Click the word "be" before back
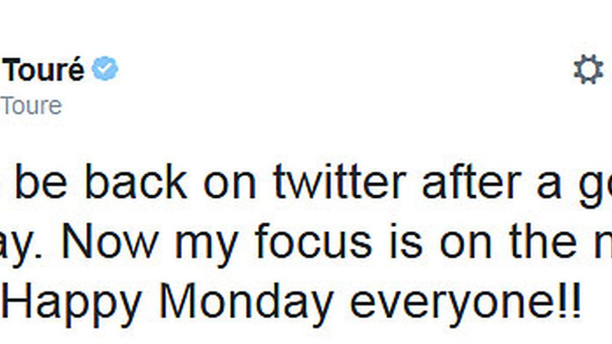 (x=41, y=182)
